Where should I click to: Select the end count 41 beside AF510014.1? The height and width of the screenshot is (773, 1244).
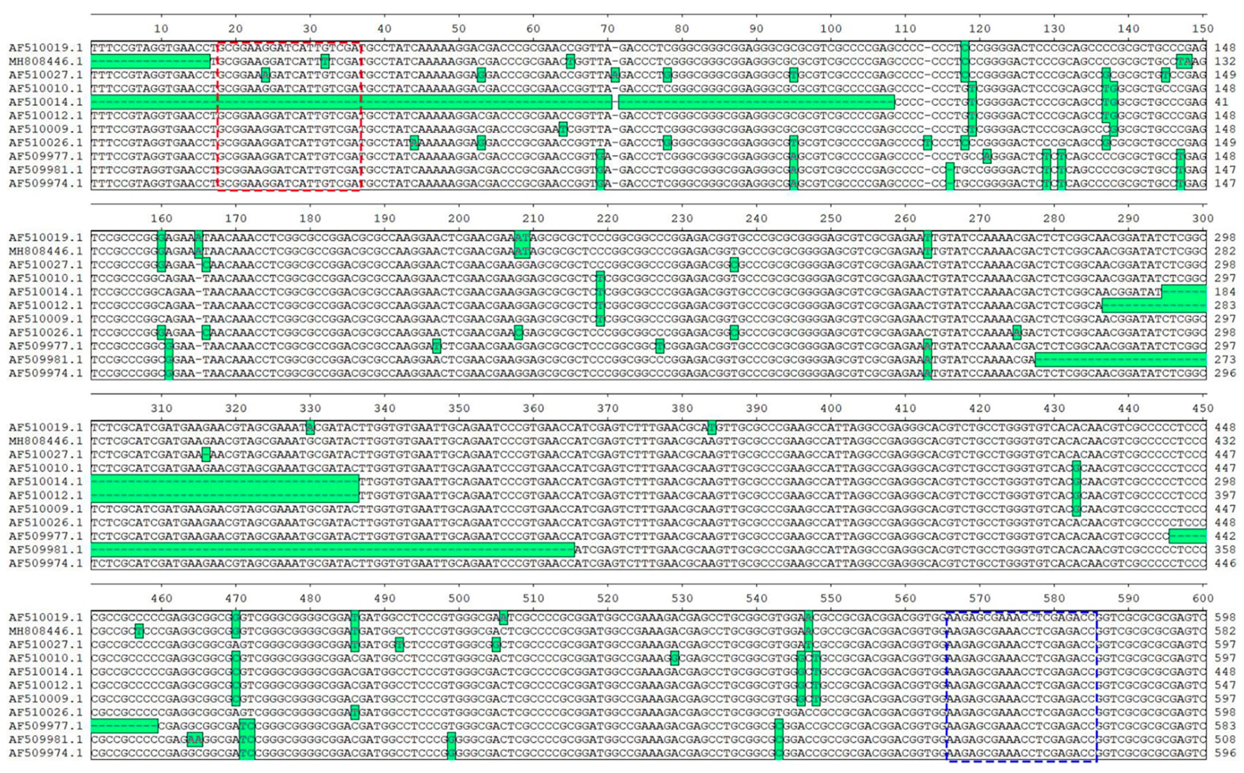click(x=1221, y=102)
